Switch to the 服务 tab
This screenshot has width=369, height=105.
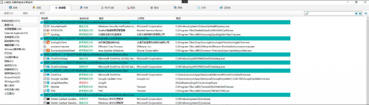[x=131, y=8]
